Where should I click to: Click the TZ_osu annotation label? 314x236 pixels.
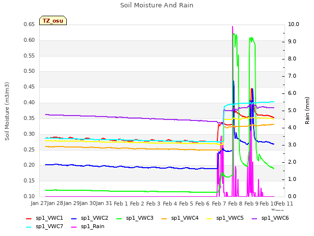click(53, 21)
